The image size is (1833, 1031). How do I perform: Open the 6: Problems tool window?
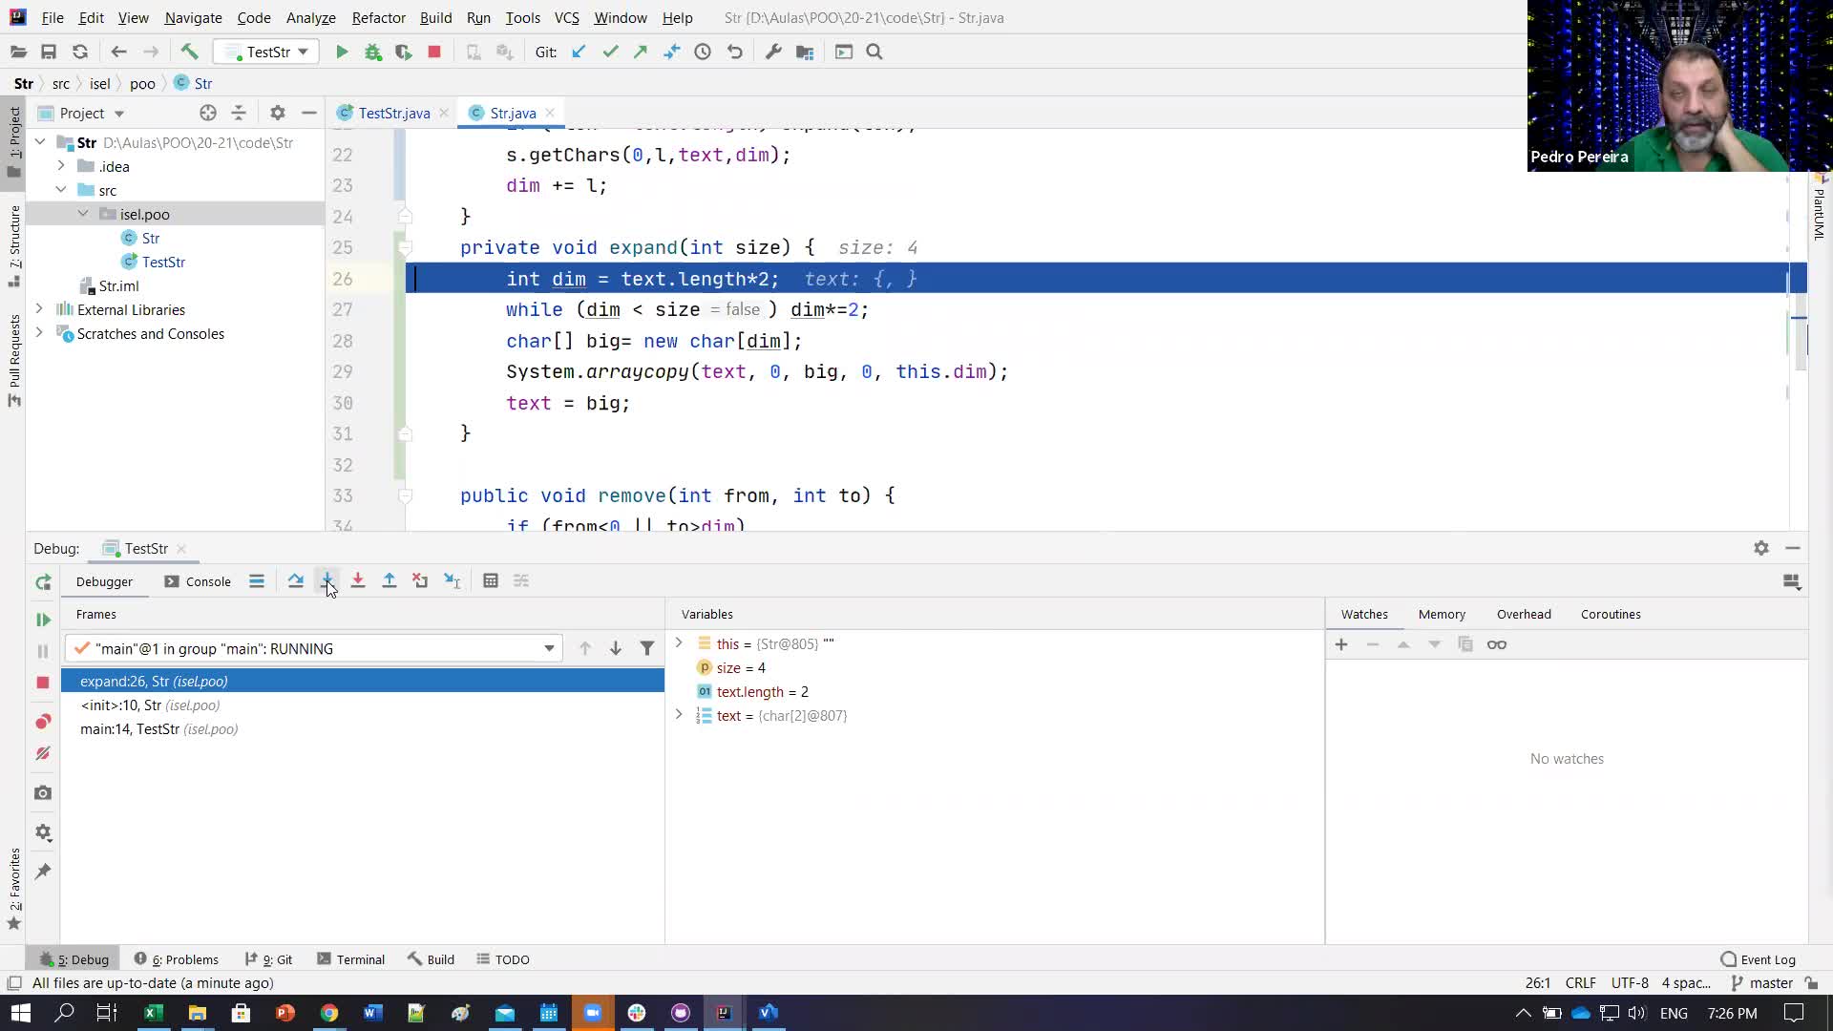point(177,959)
